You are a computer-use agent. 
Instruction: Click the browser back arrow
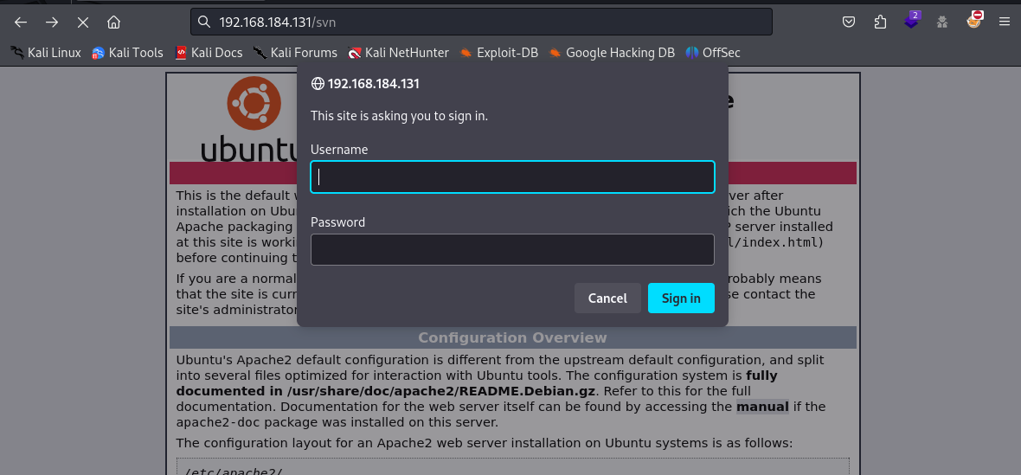(x=21, y=22)
